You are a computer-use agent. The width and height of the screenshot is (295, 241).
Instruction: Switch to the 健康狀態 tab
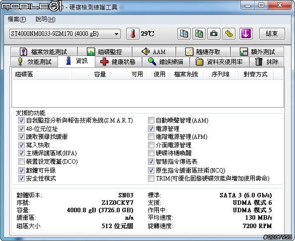pyautogui.click(x=118, y=61)
